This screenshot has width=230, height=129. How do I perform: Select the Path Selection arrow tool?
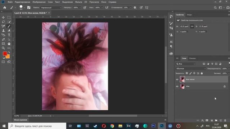tap(9, 39)
